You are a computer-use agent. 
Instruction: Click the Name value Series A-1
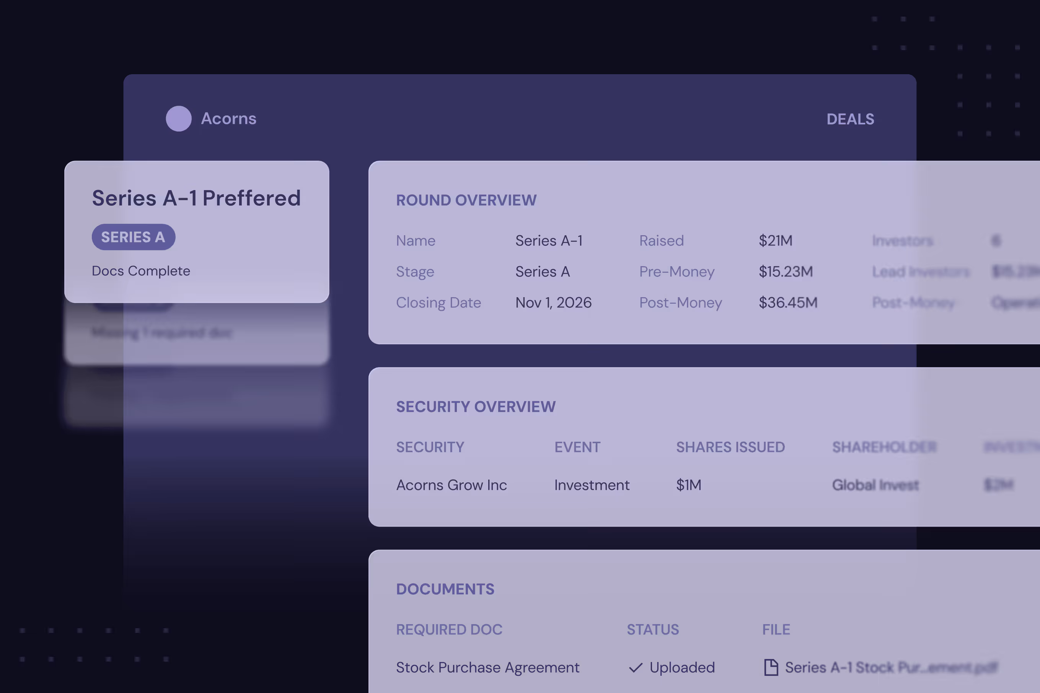coord(549,241)
